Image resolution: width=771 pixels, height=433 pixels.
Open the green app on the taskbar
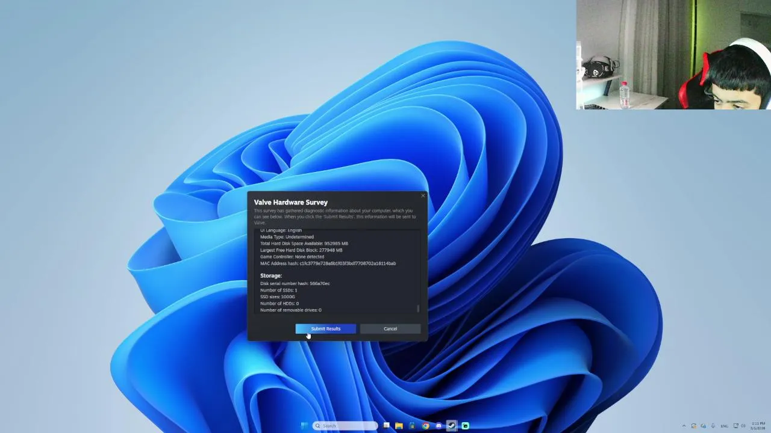tap(465, 426)
